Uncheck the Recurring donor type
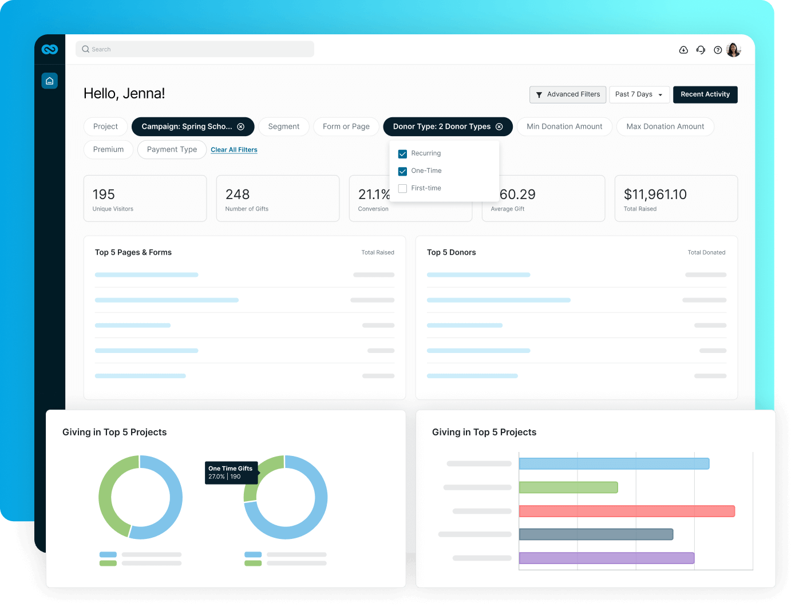 403,154
